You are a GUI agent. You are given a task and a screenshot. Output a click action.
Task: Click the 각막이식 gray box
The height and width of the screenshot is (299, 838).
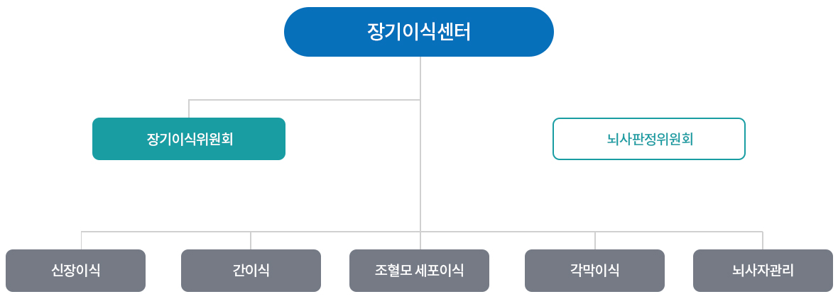coord(594,270)
